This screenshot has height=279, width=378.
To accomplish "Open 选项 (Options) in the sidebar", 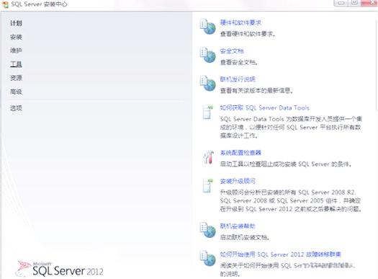I will (x=16, y=108).
